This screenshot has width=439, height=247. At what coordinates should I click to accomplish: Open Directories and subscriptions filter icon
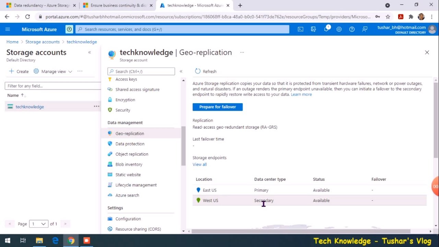[x=313, y=29]
